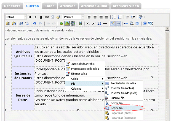Open the Estilos styles dropdown
This screenshot has width=171, height=121.
pyautogui.click(x=16, y=17)
